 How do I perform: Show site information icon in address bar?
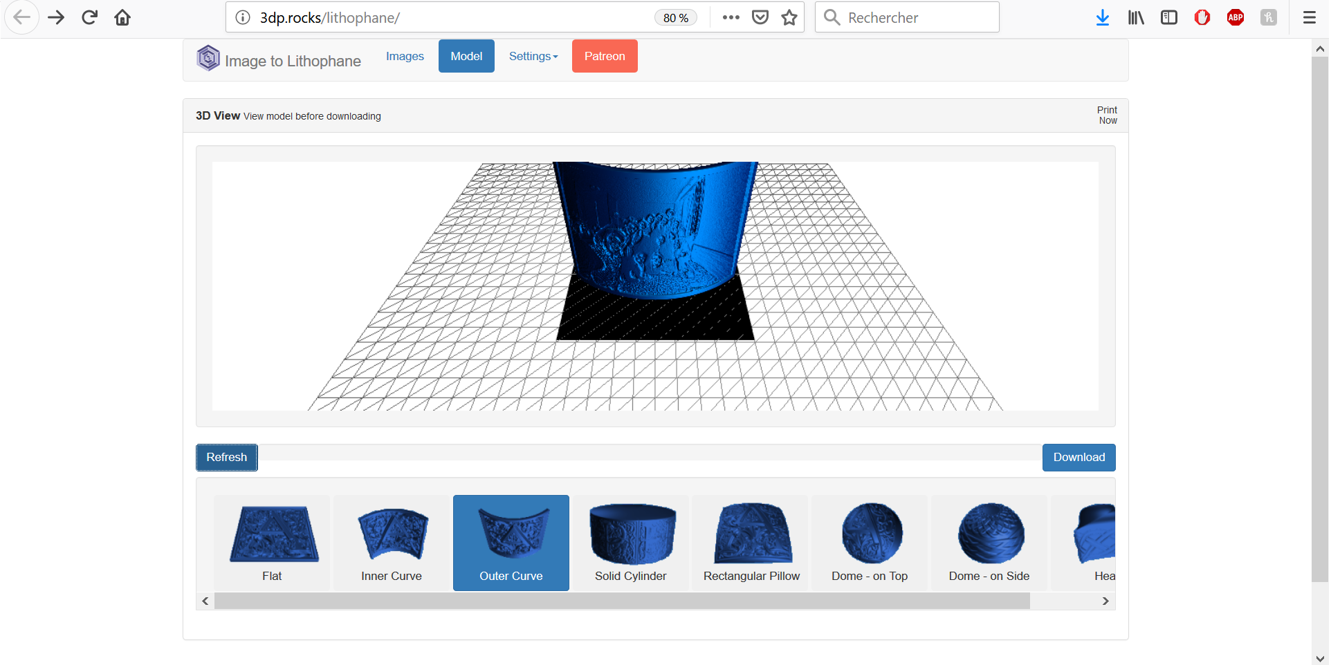243,17
